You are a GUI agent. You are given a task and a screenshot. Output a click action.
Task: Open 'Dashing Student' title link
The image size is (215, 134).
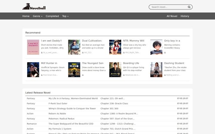pyautogui.click(x=174, y=63)
